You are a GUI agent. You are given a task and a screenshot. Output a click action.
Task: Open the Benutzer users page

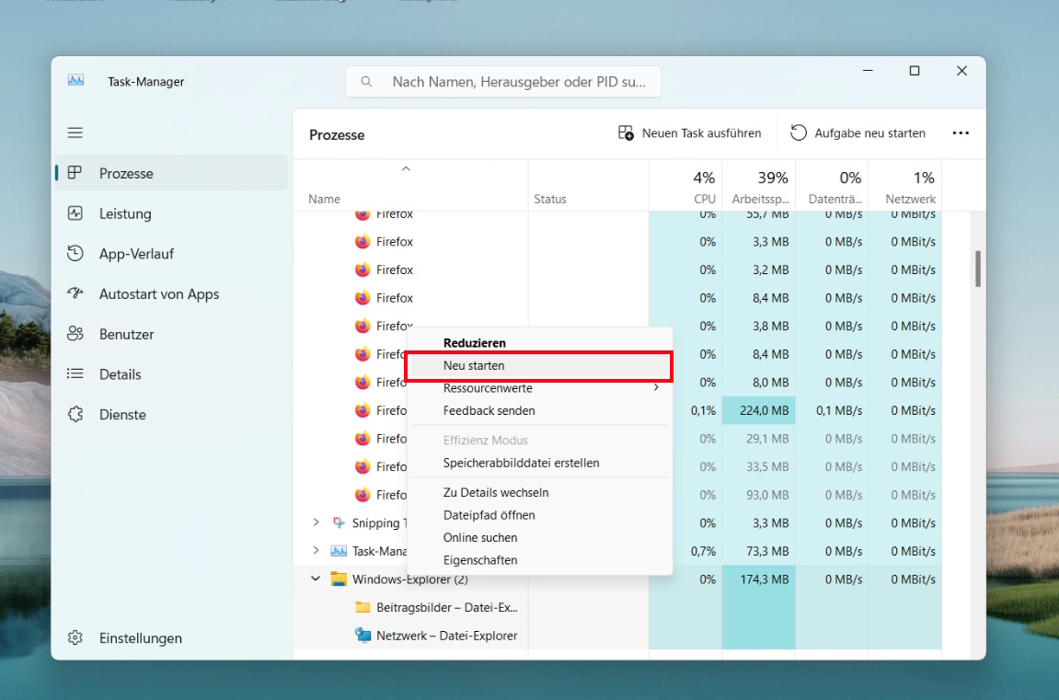[x=126, y=334]
